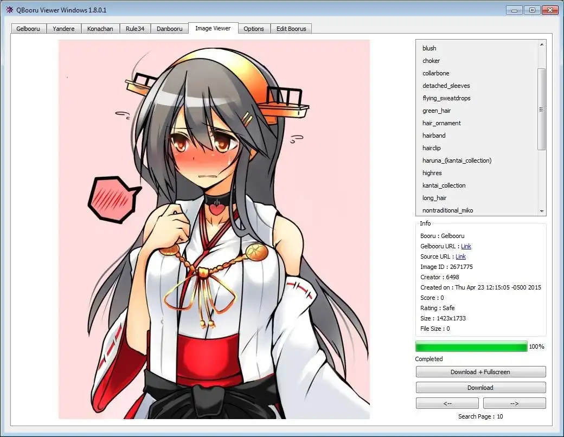
Task: Go to previous image with <-- button
Action: coord(447,403)
